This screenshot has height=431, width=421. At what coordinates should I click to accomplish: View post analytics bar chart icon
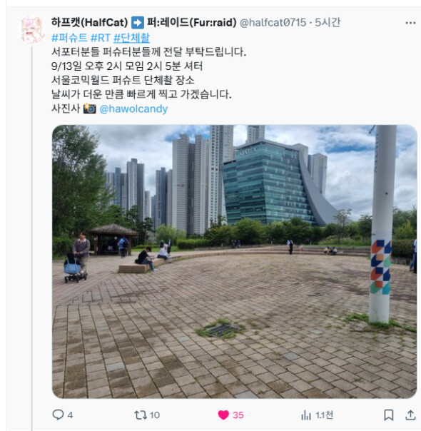[x=306, y=415]
